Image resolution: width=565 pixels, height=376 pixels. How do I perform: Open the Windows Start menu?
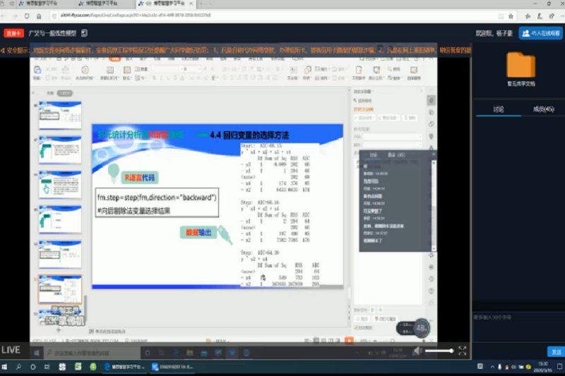[6, 367]
